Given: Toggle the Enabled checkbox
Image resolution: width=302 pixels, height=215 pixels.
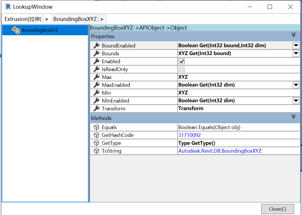Looking at the screenshot, I should click(x=182, y=61).
